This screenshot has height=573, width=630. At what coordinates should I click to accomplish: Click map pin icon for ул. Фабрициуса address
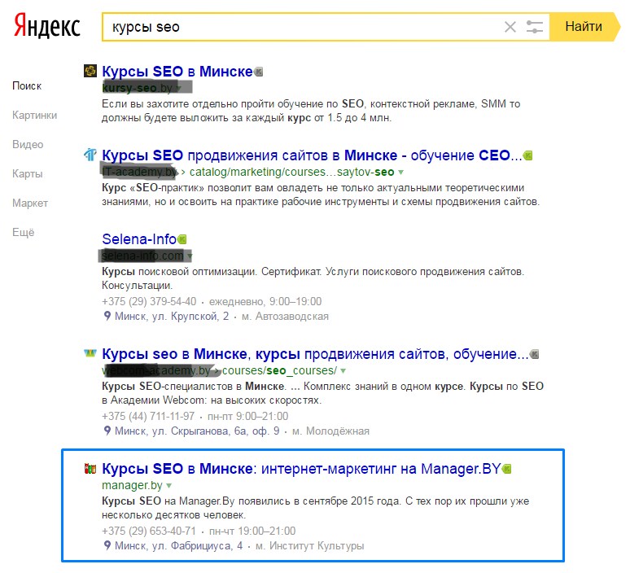107,545
